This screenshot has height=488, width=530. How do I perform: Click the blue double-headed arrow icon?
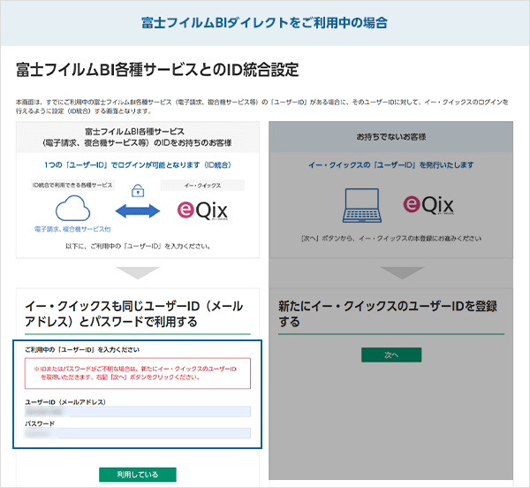point(138,211)
